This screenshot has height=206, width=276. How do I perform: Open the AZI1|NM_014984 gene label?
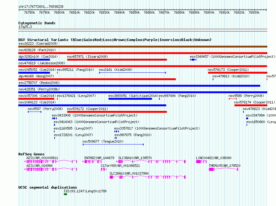(39, 166)
